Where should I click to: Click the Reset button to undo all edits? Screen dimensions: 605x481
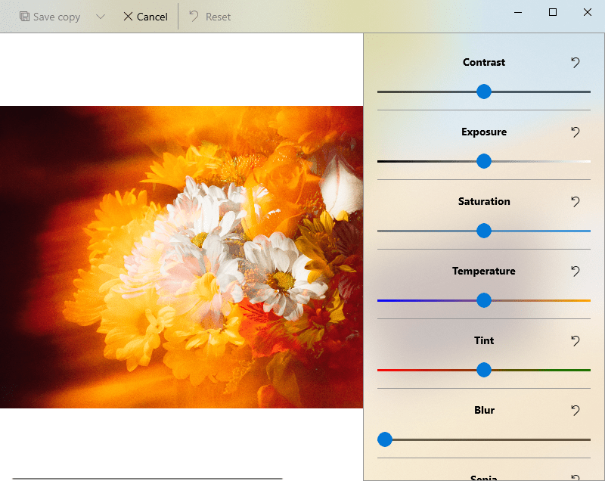pos(208,16)
